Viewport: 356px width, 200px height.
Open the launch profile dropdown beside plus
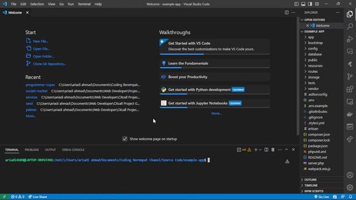pyautogui.click(x=260, y=149)
